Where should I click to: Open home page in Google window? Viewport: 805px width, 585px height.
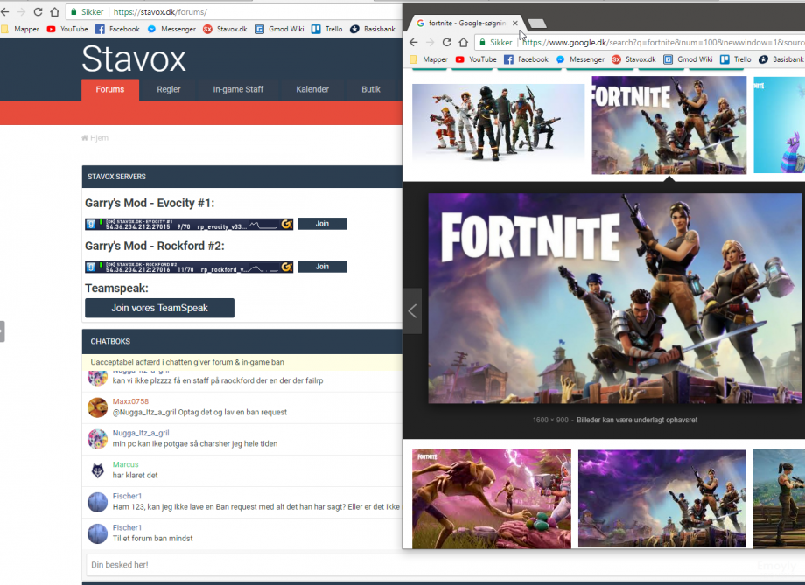(463, 43)
